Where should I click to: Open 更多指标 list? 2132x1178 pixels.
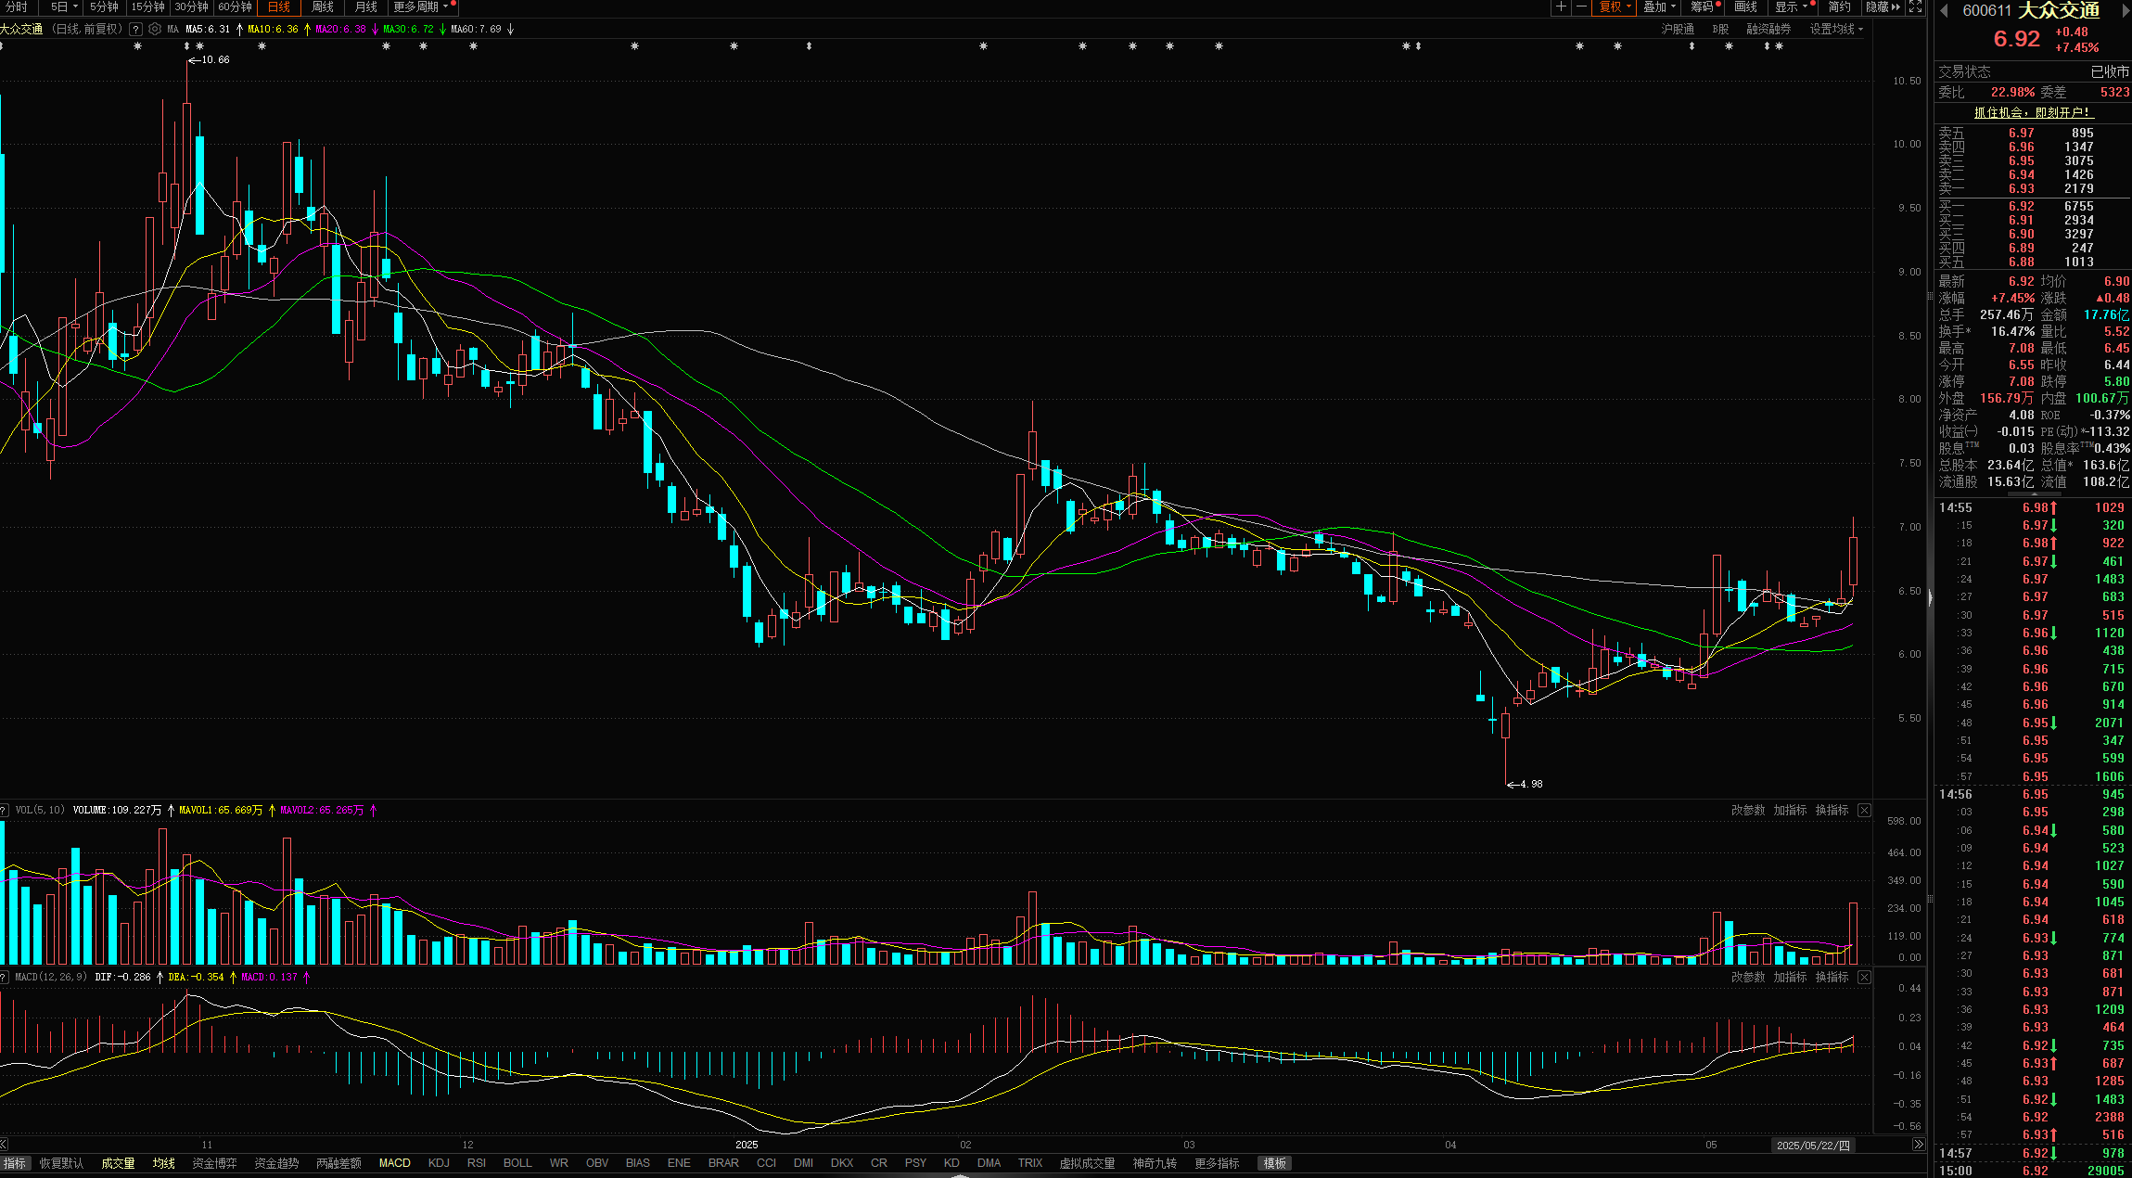pos(1217,1163)
